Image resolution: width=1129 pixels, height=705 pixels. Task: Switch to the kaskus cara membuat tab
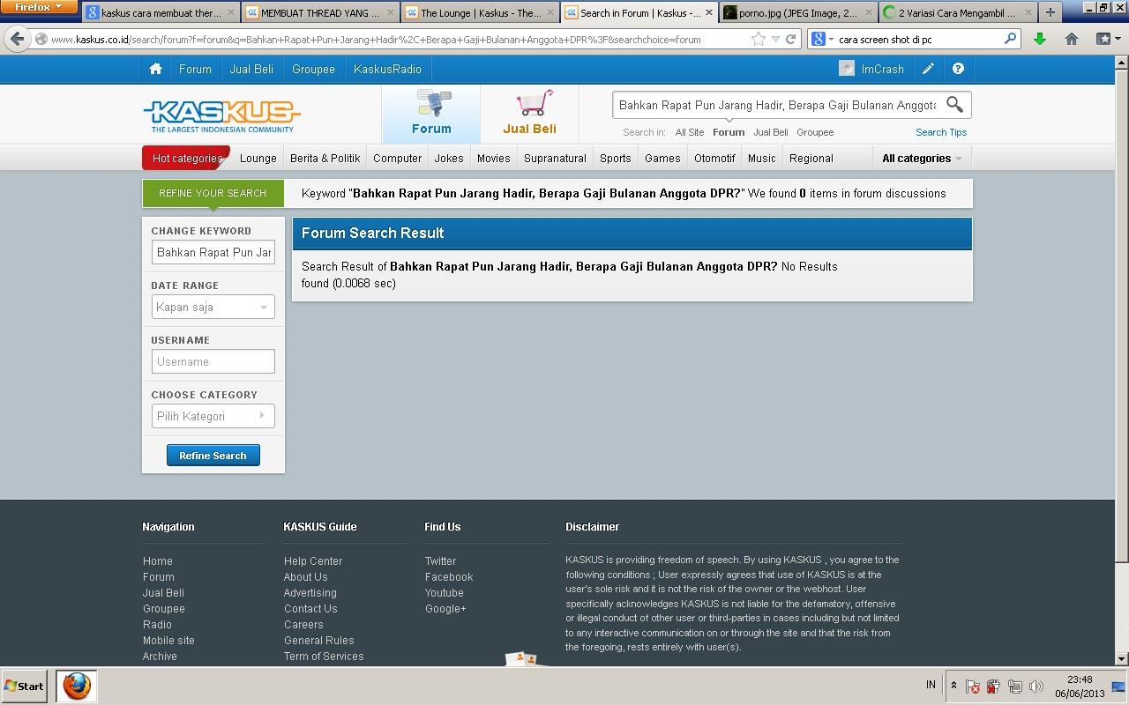click(x=161, y=12)
